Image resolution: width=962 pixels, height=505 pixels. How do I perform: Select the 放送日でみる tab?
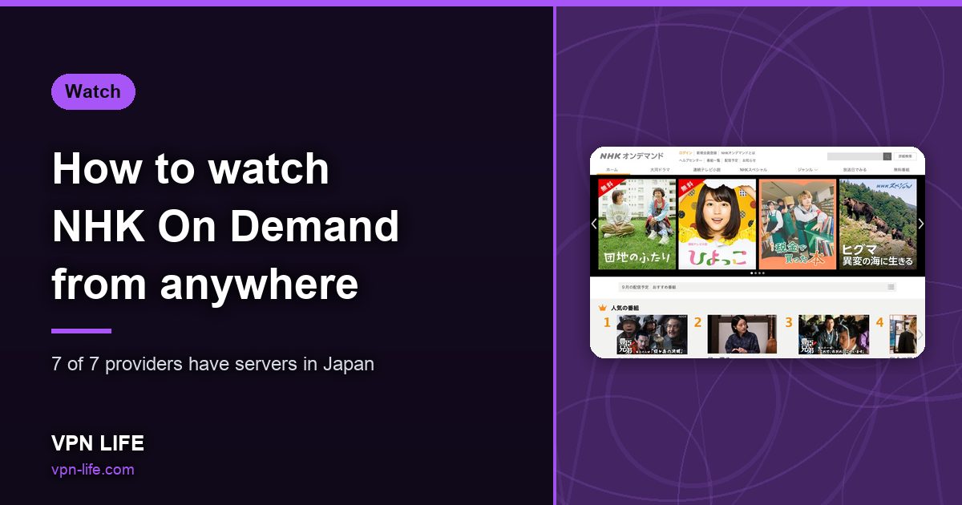click(x=855, y=170)
